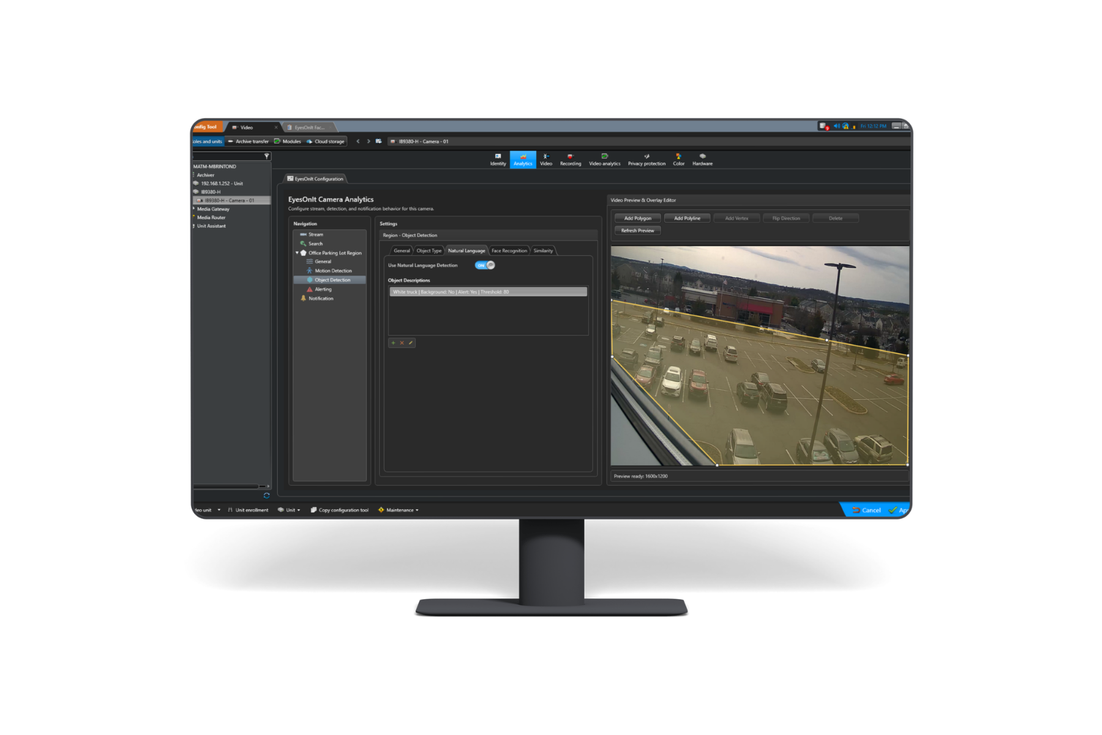This screenshot has width=1102, height=735.
Task: Click the pencil edit description icon
Action: (x=410, y=343)
